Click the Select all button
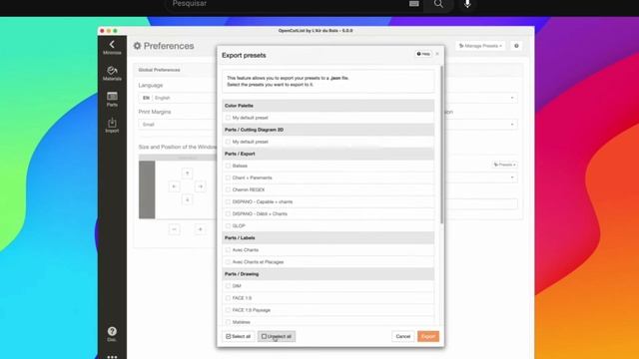Screen dimensions: 639x359 [x=239, y=337]
